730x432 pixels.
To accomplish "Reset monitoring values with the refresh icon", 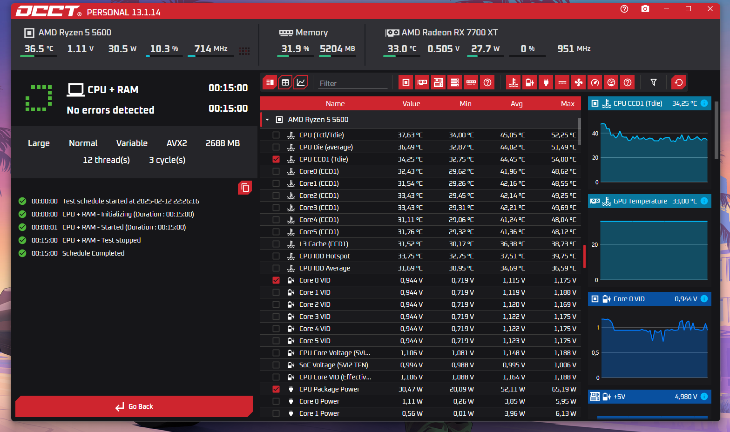I will tap(679, 82).
